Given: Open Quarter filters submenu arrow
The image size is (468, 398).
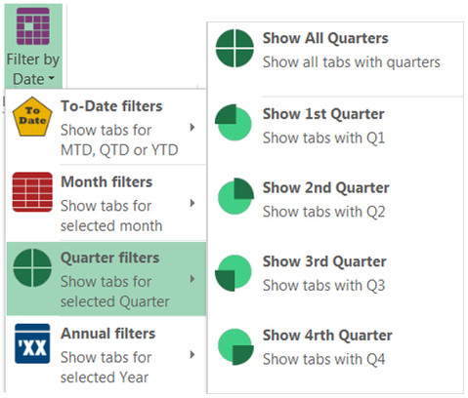Looking at the screenshot, I should pyautogui.click(x=192, y=279).
